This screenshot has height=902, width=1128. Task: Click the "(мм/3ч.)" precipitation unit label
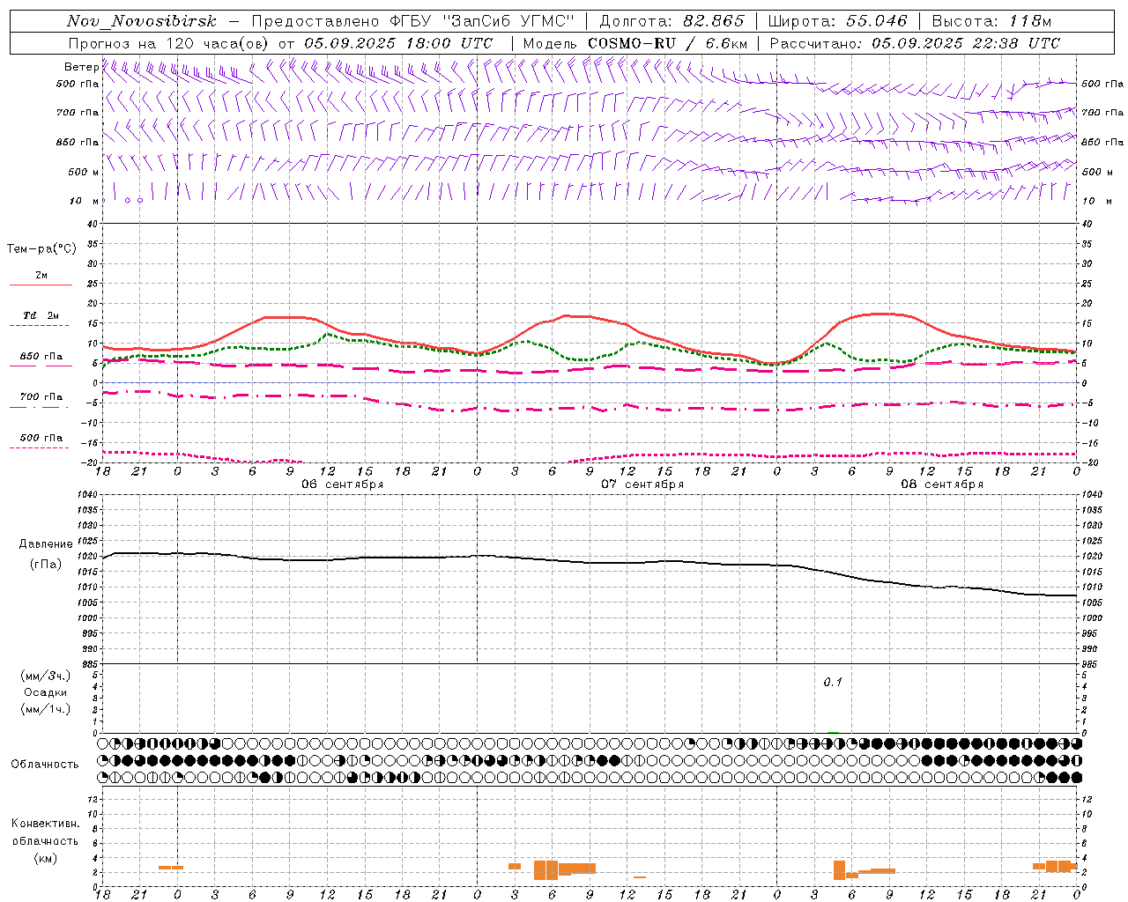[46, 676]
